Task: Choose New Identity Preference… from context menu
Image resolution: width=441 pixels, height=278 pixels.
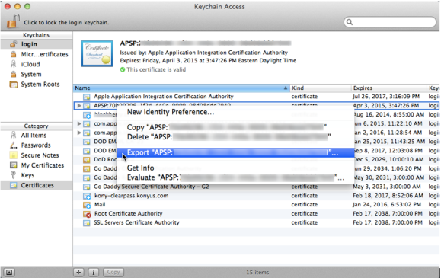Action: (235, 112)
